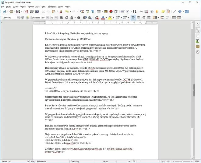Viewport: 201px width, 163px height.
Task: Apply the yellow highlighting color
Action: [x=110, y=18]
